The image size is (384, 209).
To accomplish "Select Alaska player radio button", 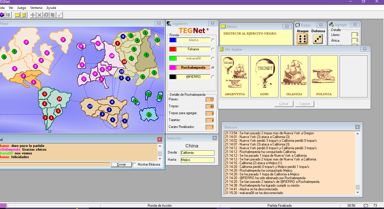I will coord(213,40).
